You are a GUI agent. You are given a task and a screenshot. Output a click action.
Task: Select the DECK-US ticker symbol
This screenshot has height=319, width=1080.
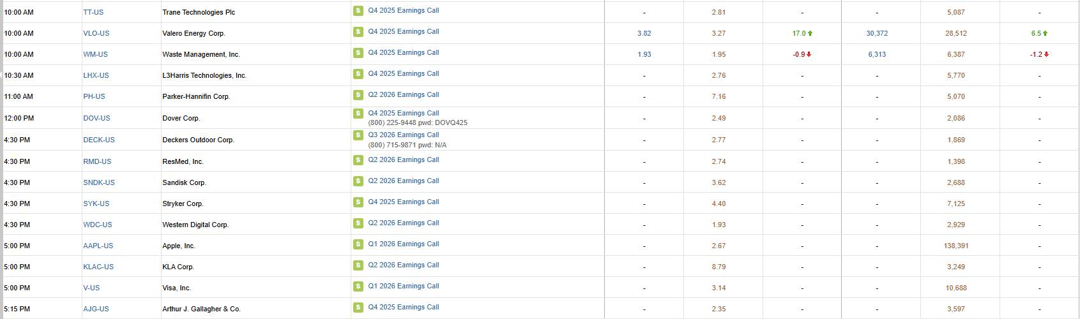98,140
